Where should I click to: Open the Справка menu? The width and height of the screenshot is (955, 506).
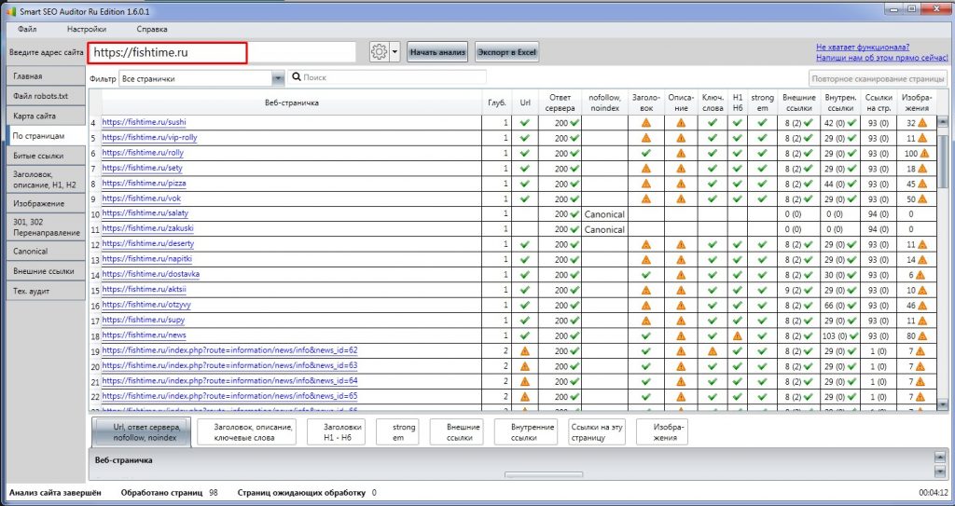[152, 29]
